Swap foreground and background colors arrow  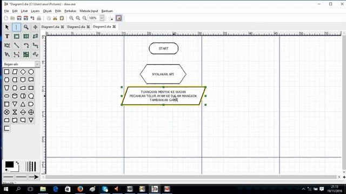point(17,163)
